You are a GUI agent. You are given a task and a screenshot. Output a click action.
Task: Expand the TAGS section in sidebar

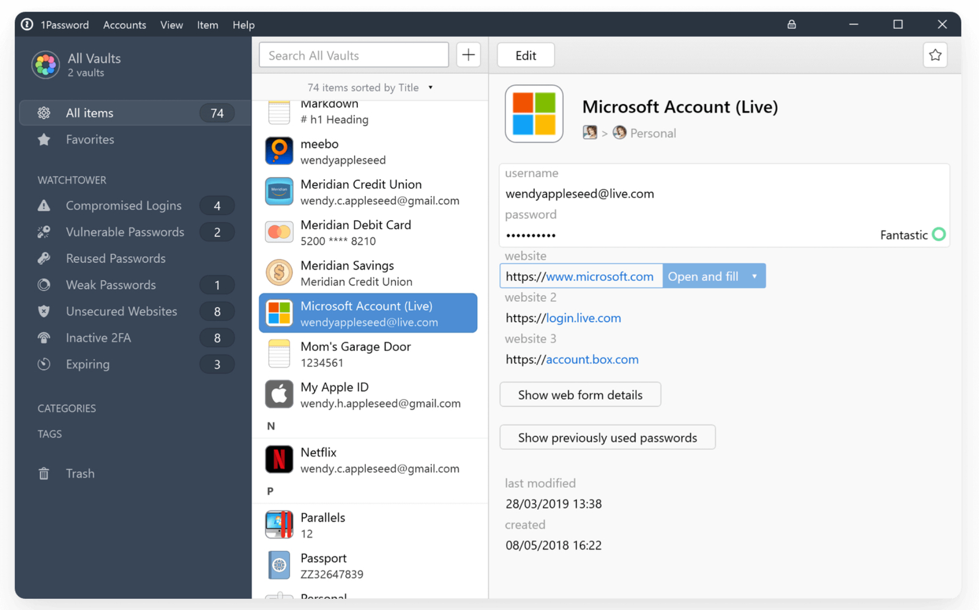(50, 434)
